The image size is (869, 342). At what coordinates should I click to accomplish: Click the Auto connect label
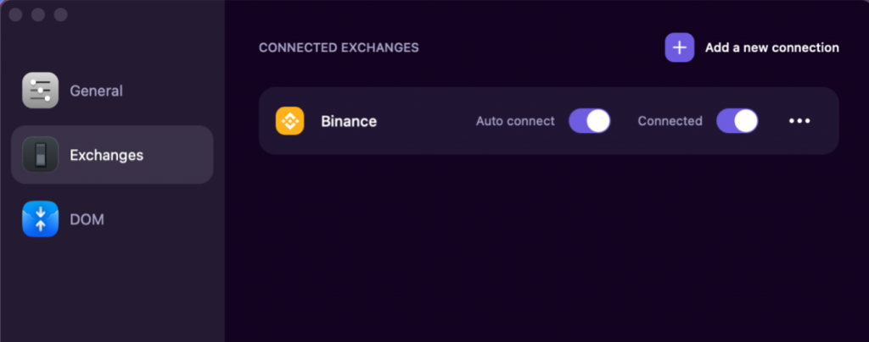[515, 121]
